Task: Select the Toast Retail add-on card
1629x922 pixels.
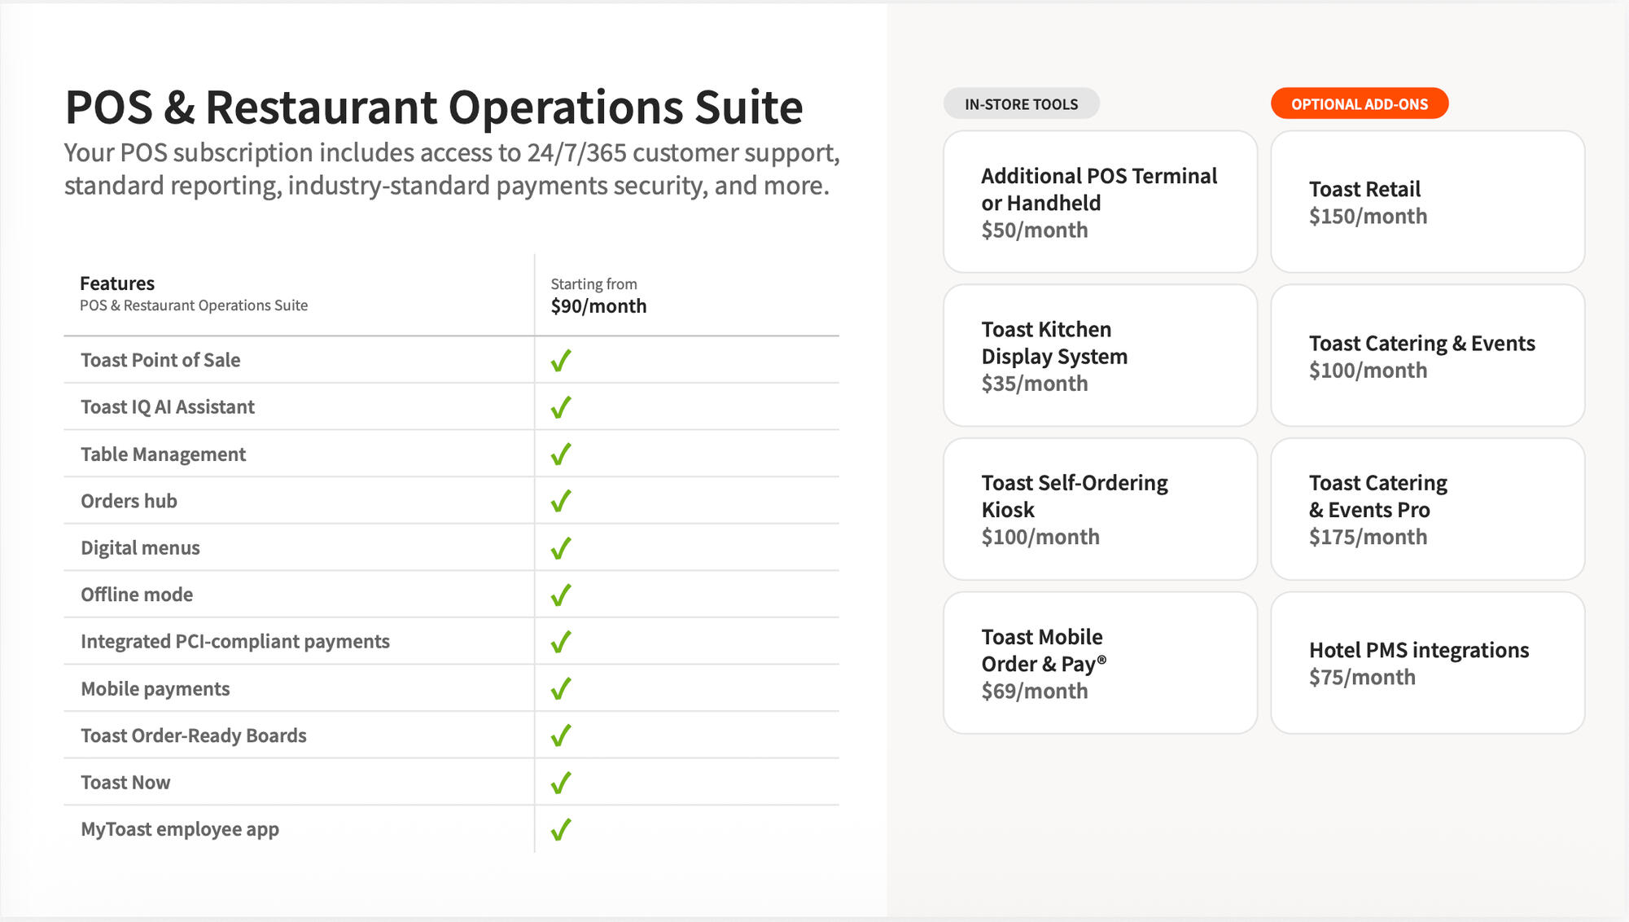Action: click(1427, 202)
